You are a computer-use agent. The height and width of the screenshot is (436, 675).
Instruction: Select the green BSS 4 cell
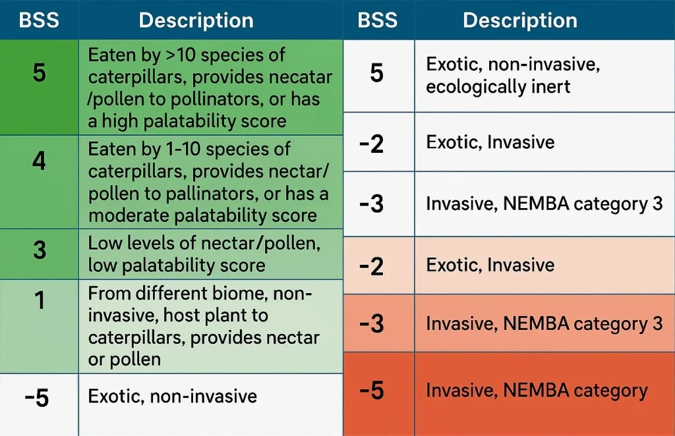coord(39,182)
